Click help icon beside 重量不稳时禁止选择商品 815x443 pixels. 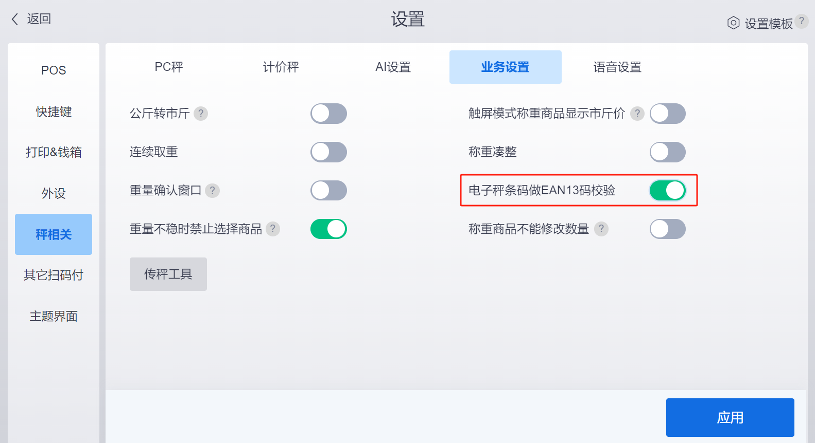273,229
